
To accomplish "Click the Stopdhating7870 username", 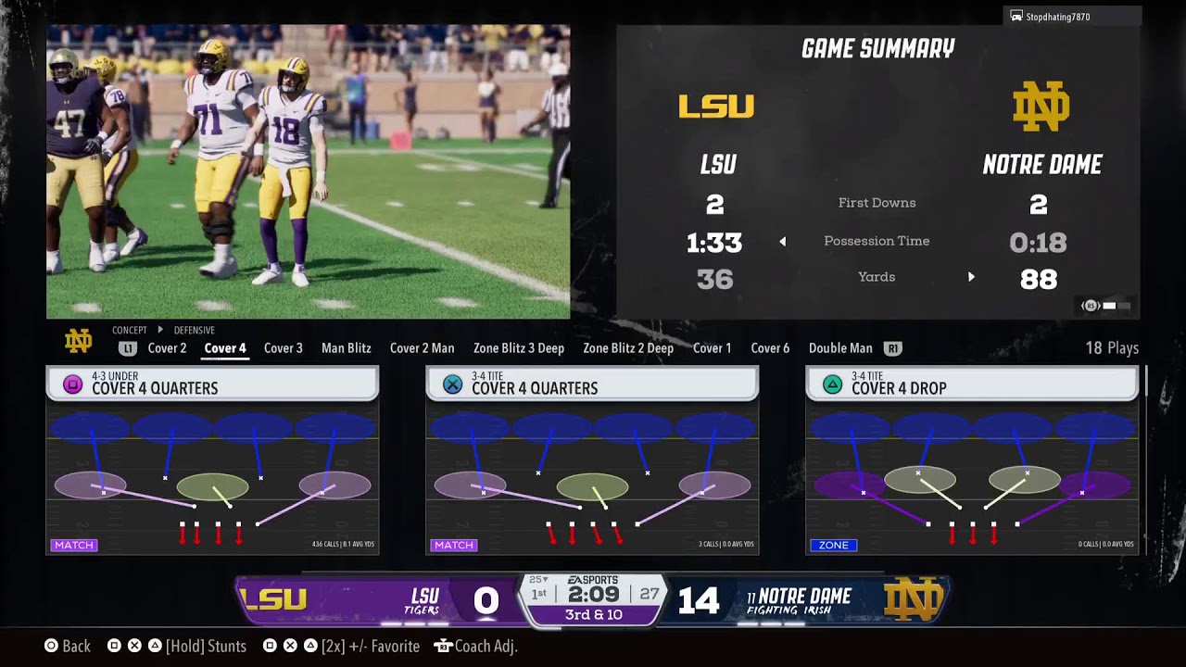I will (1058, 17).
